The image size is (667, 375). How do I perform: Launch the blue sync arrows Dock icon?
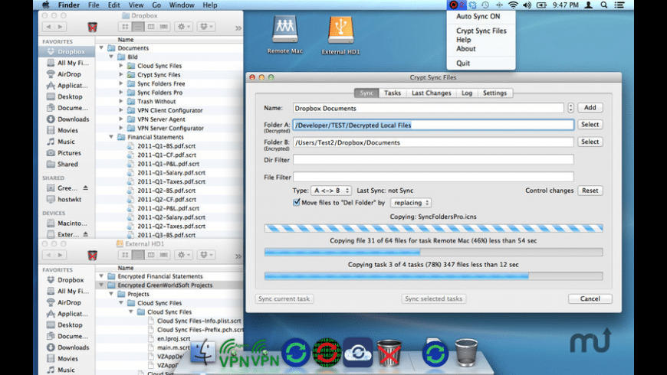point(435,353)
